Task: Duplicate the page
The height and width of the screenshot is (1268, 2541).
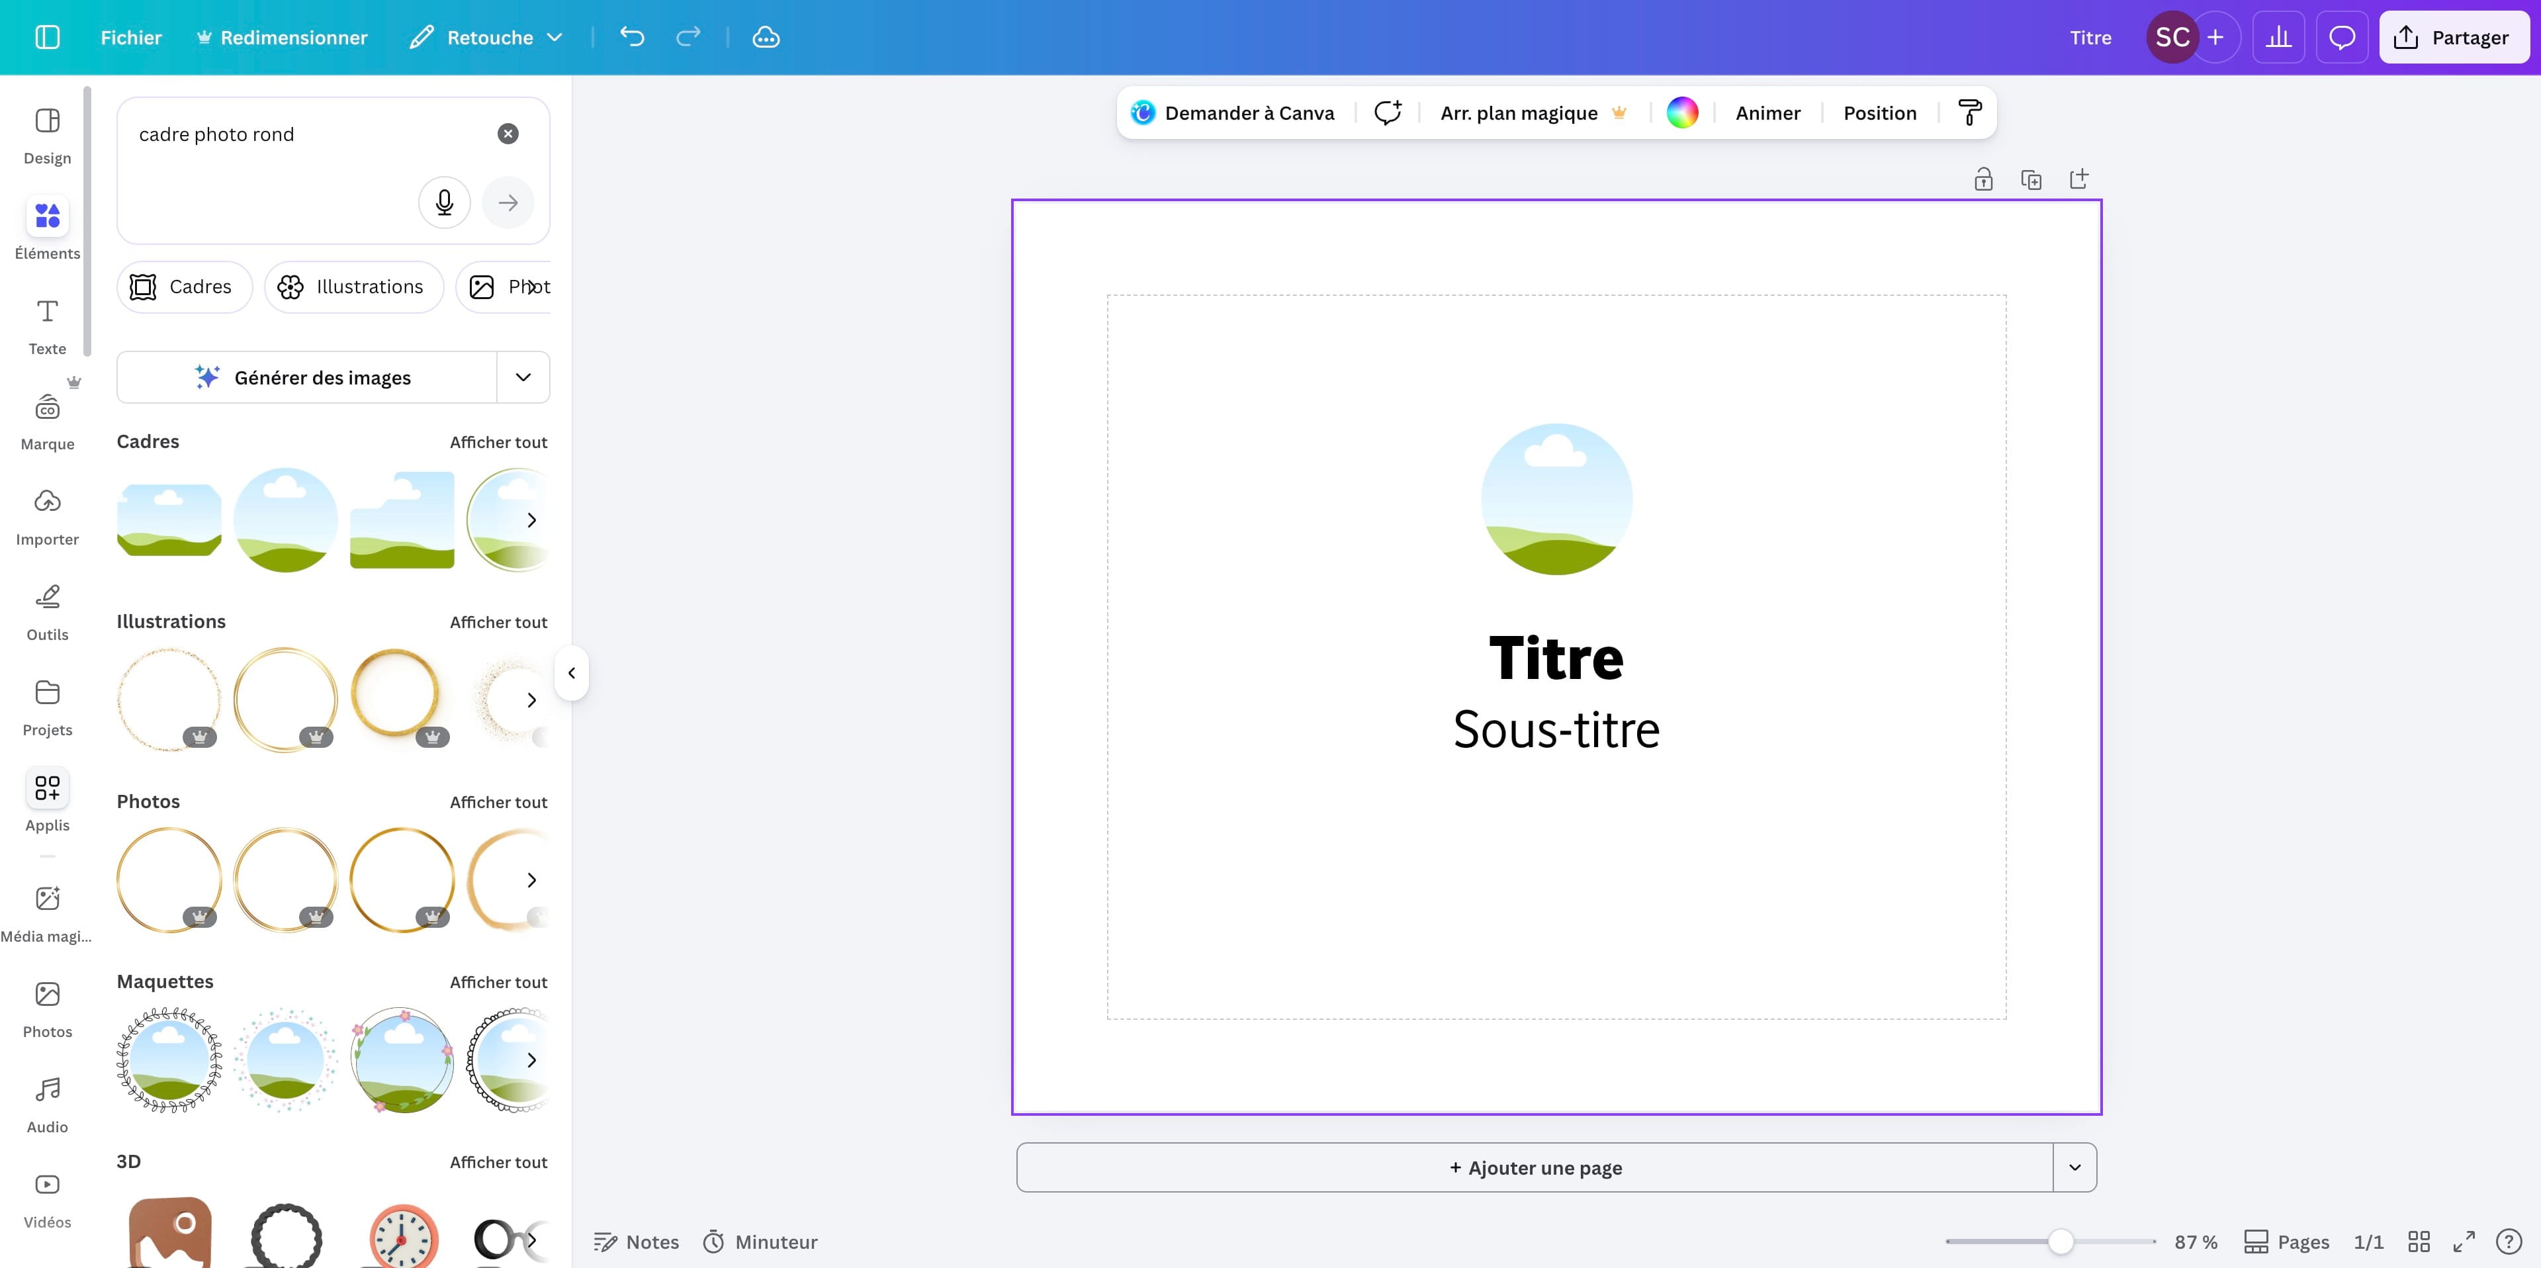Action: tap(2031, 179)
